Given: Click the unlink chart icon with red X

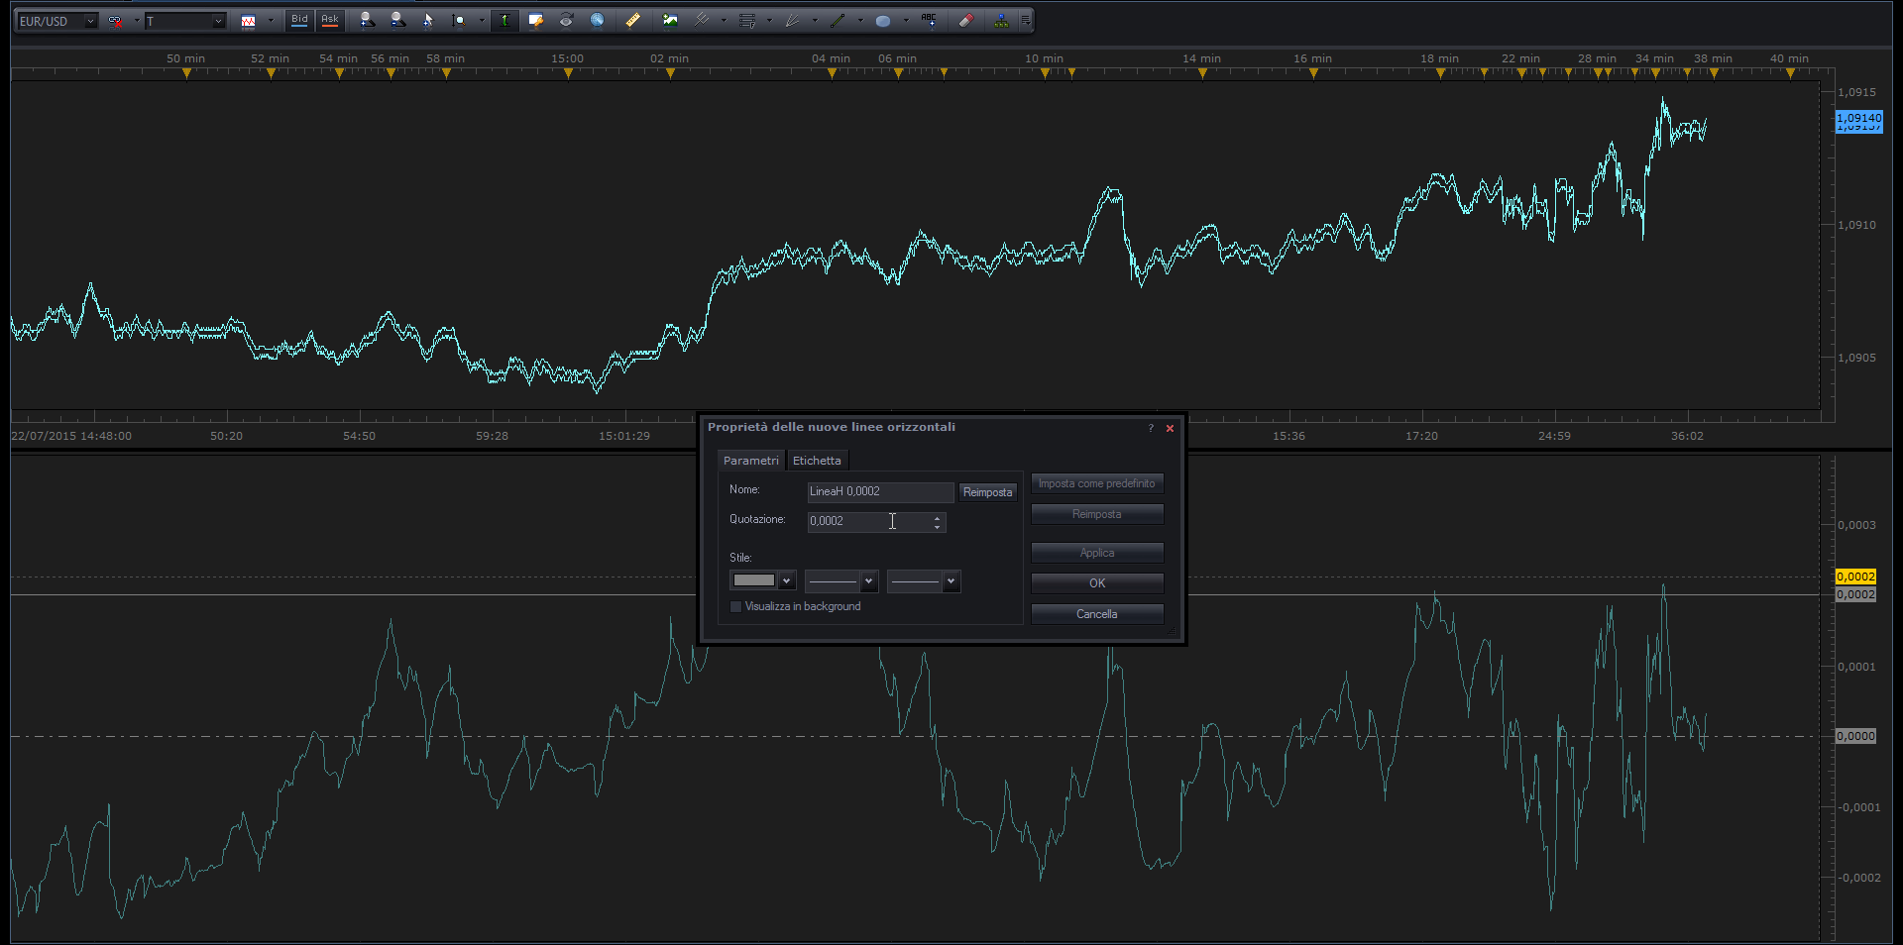Looking at the screenshot, I should point(116,21).
